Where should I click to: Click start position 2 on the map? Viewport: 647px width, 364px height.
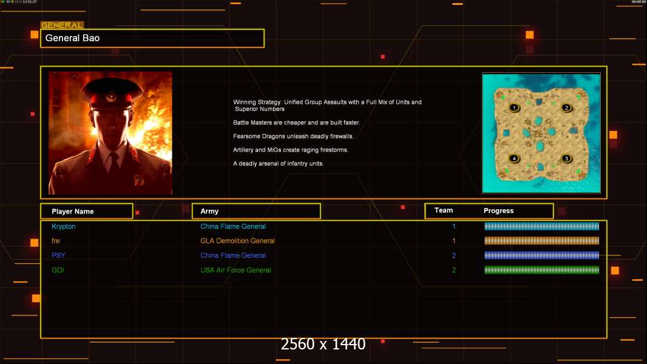[x=566, y=107]
